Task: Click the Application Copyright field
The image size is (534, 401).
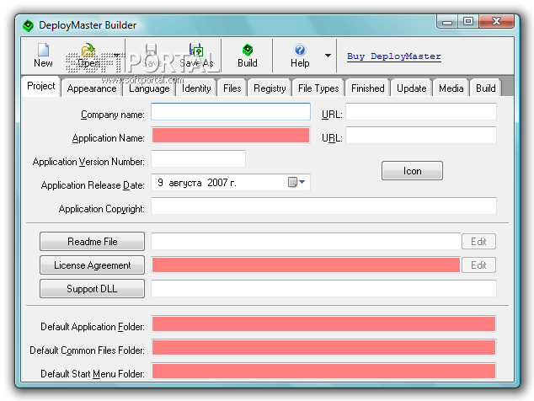Action: tap(323, 206)
